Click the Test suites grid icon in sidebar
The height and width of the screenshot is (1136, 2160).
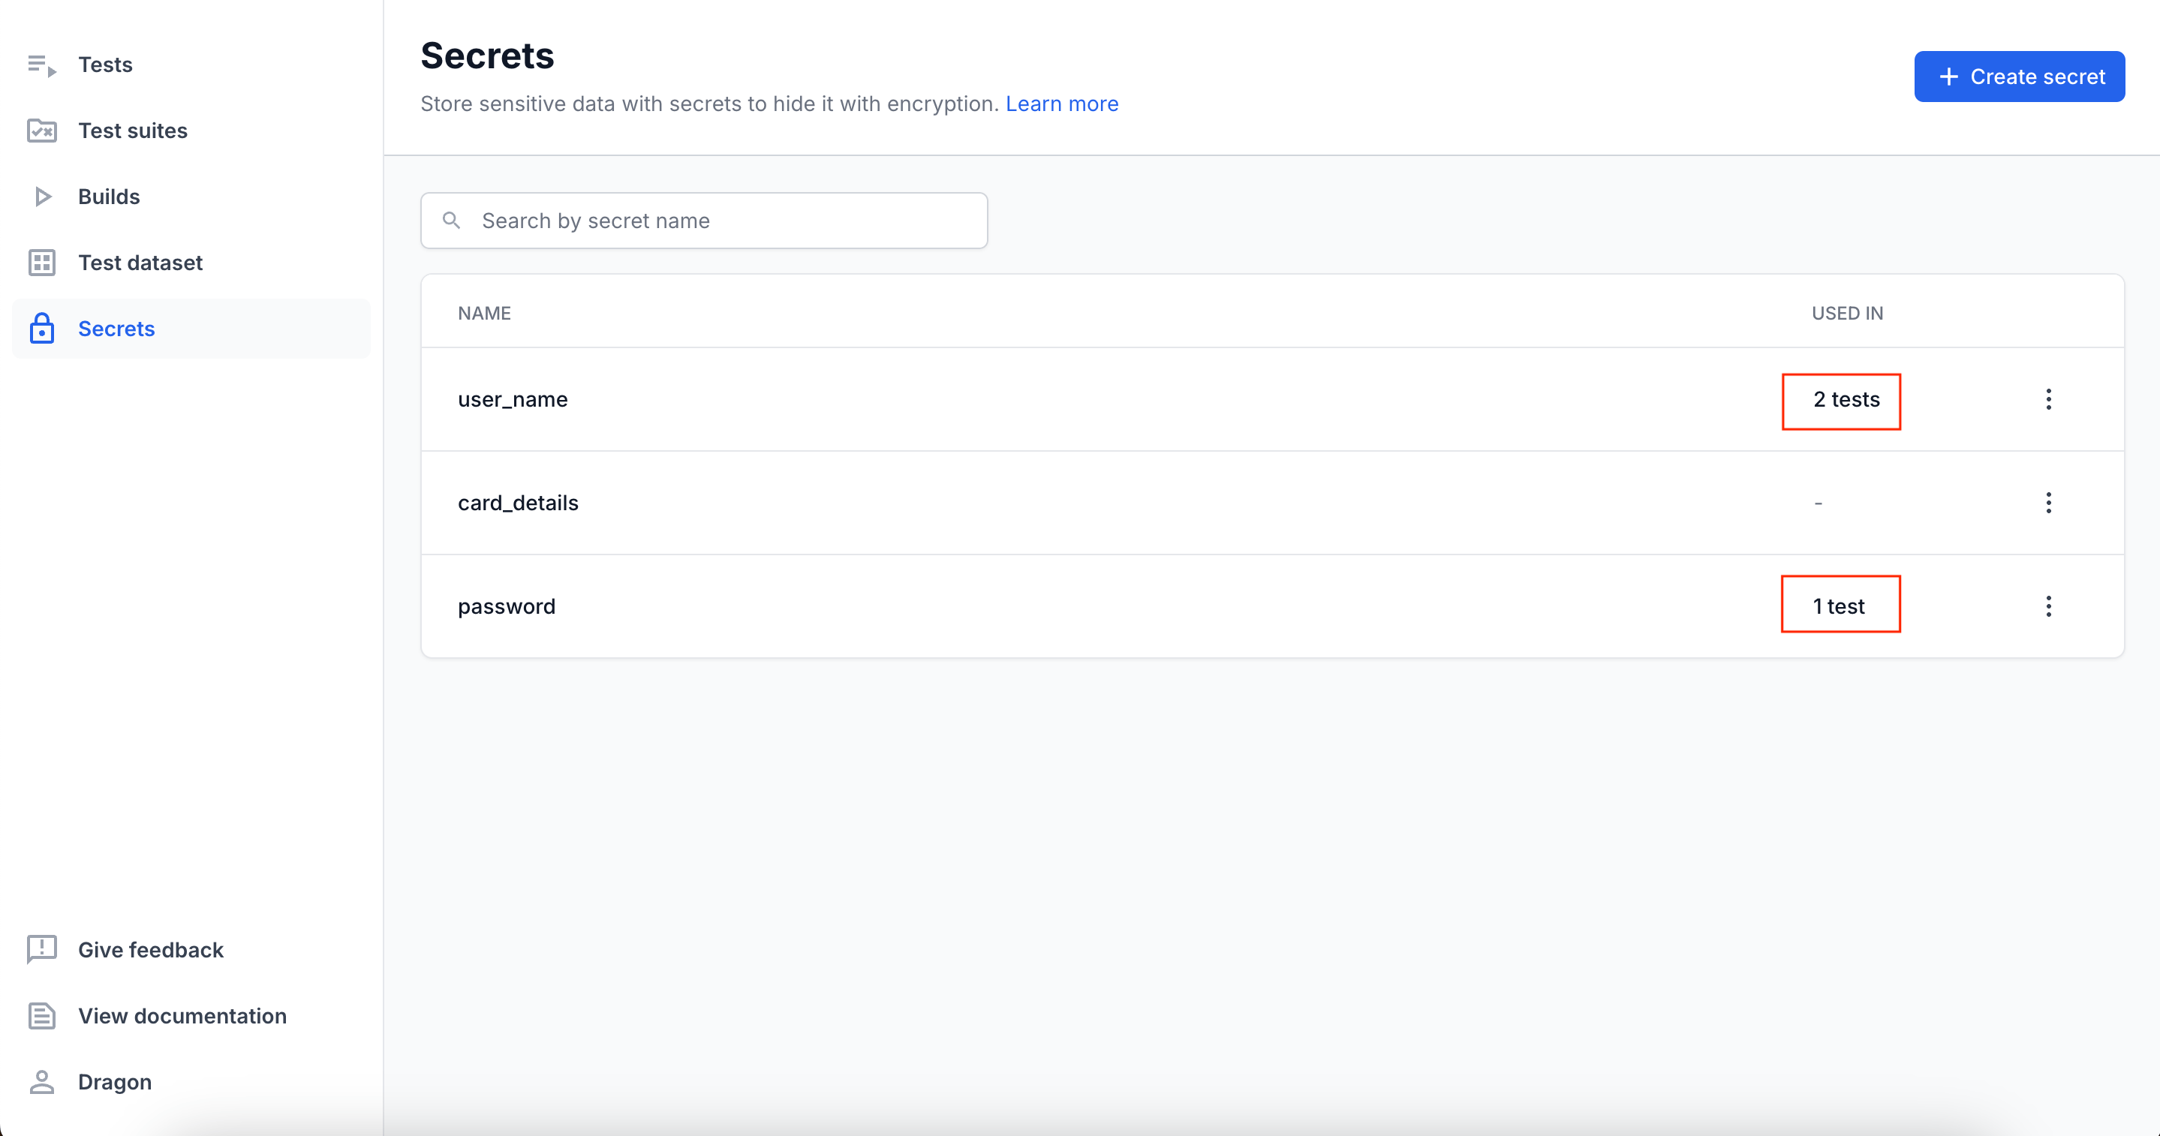[x=43, y=130]
